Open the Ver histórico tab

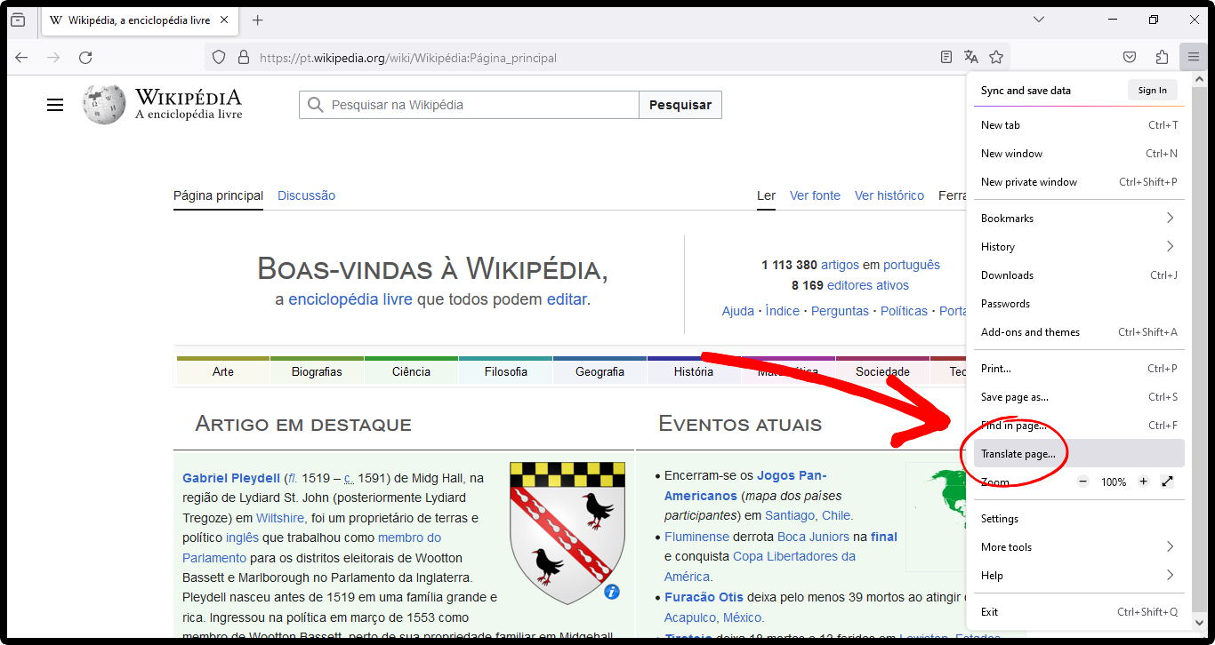889,195
